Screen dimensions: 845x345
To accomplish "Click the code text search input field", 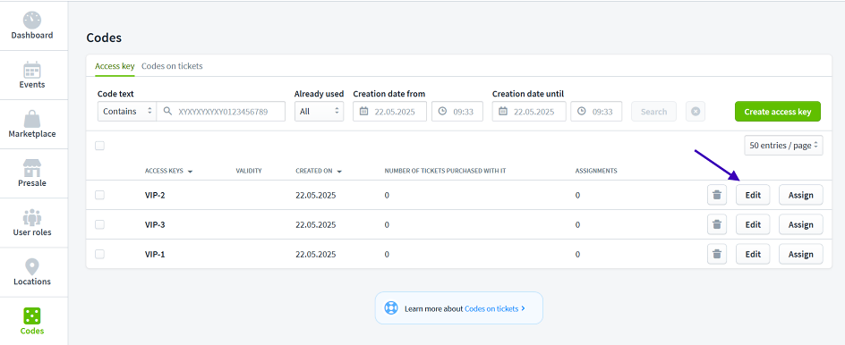I will (x=221, y=112).
